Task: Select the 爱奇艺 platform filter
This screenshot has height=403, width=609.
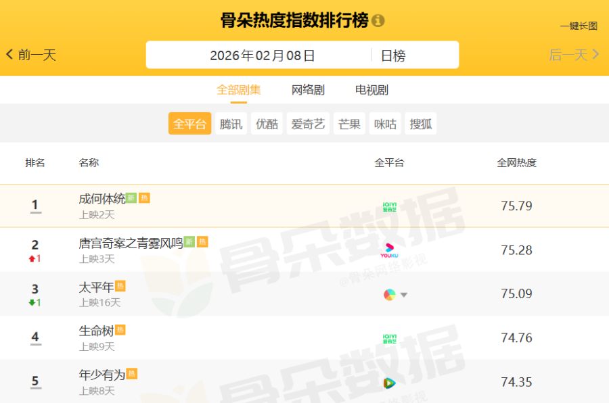Action: tap(308, 124)
